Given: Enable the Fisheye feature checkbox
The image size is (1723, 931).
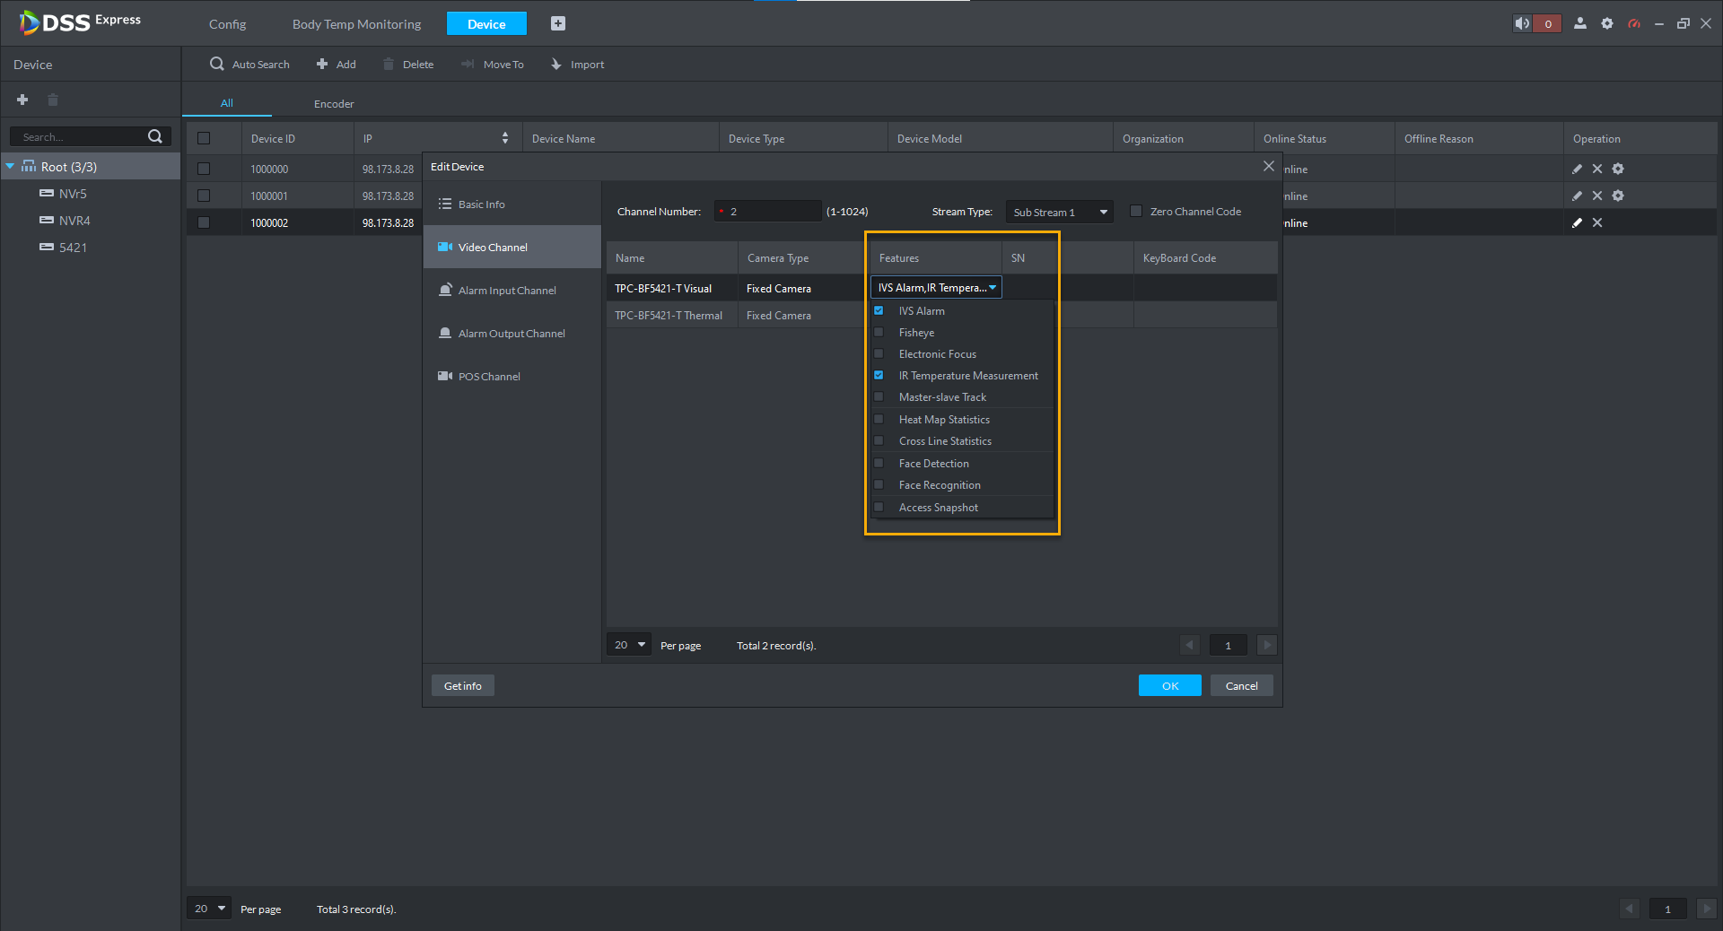Looking at the screenshot, I should pos(879,333).
